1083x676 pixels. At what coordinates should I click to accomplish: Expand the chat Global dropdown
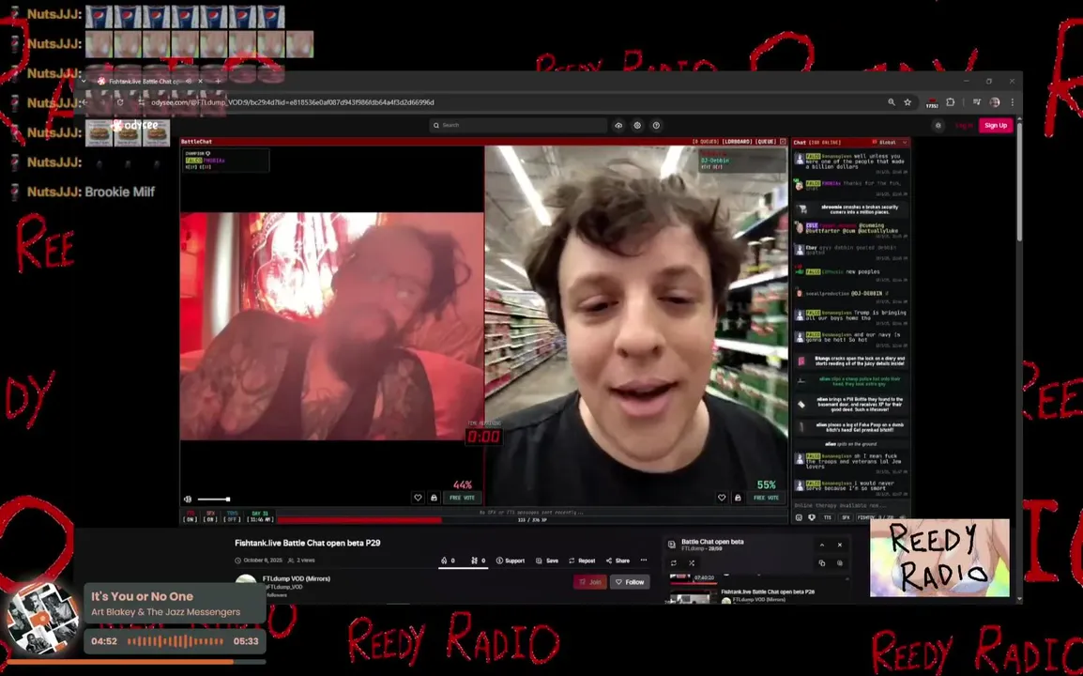click(890, 143)
